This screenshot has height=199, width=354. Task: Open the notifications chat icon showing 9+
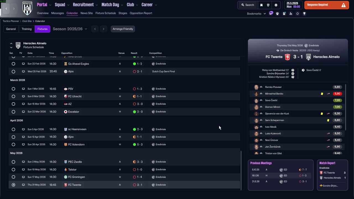271,13
